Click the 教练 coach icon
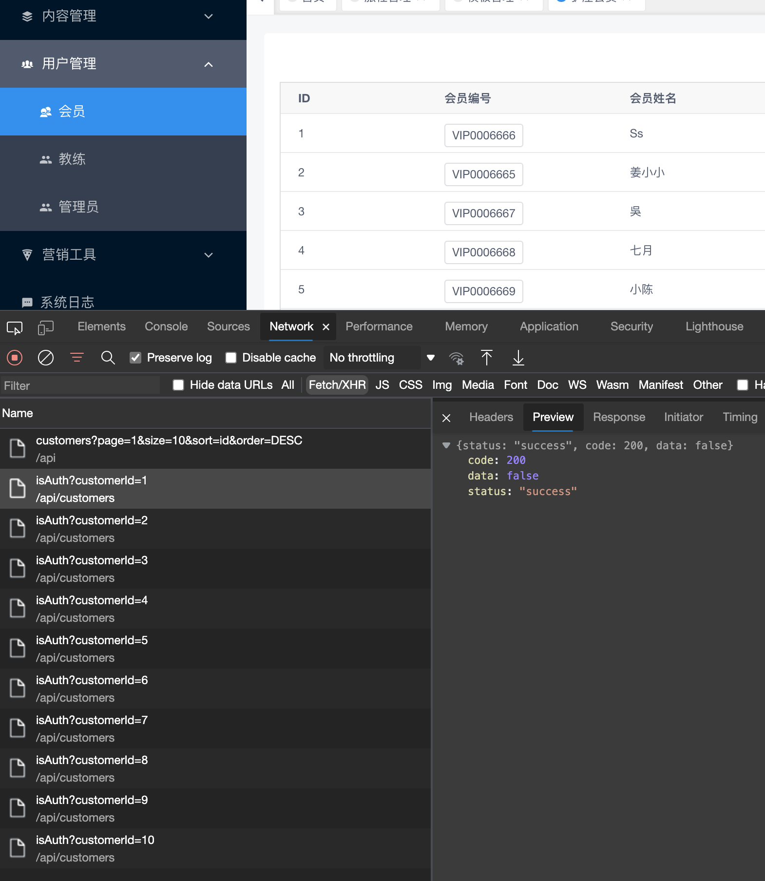This screenshot has width=765, height=881. pos(46,160)
